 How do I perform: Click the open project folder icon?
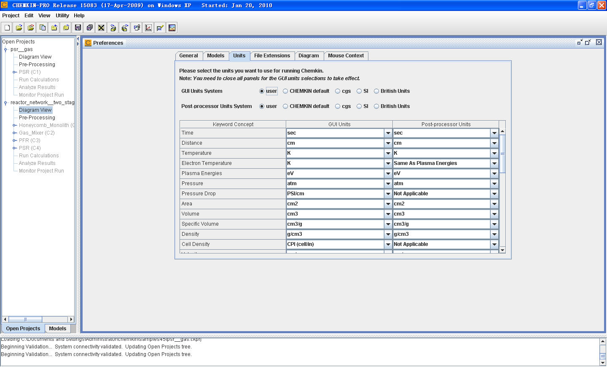coord(19,28)
